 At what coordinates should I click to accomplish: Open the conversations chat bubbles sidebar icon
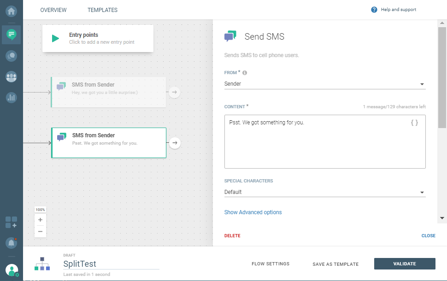(x=12, y=56)
